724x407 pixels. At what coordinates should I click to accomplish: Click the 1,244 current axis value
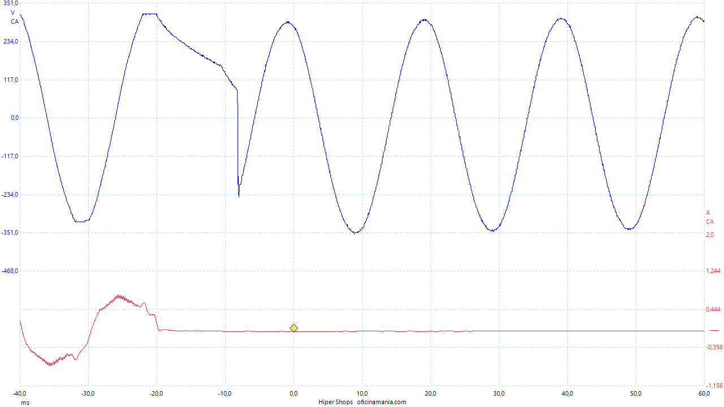click(713, 271)
